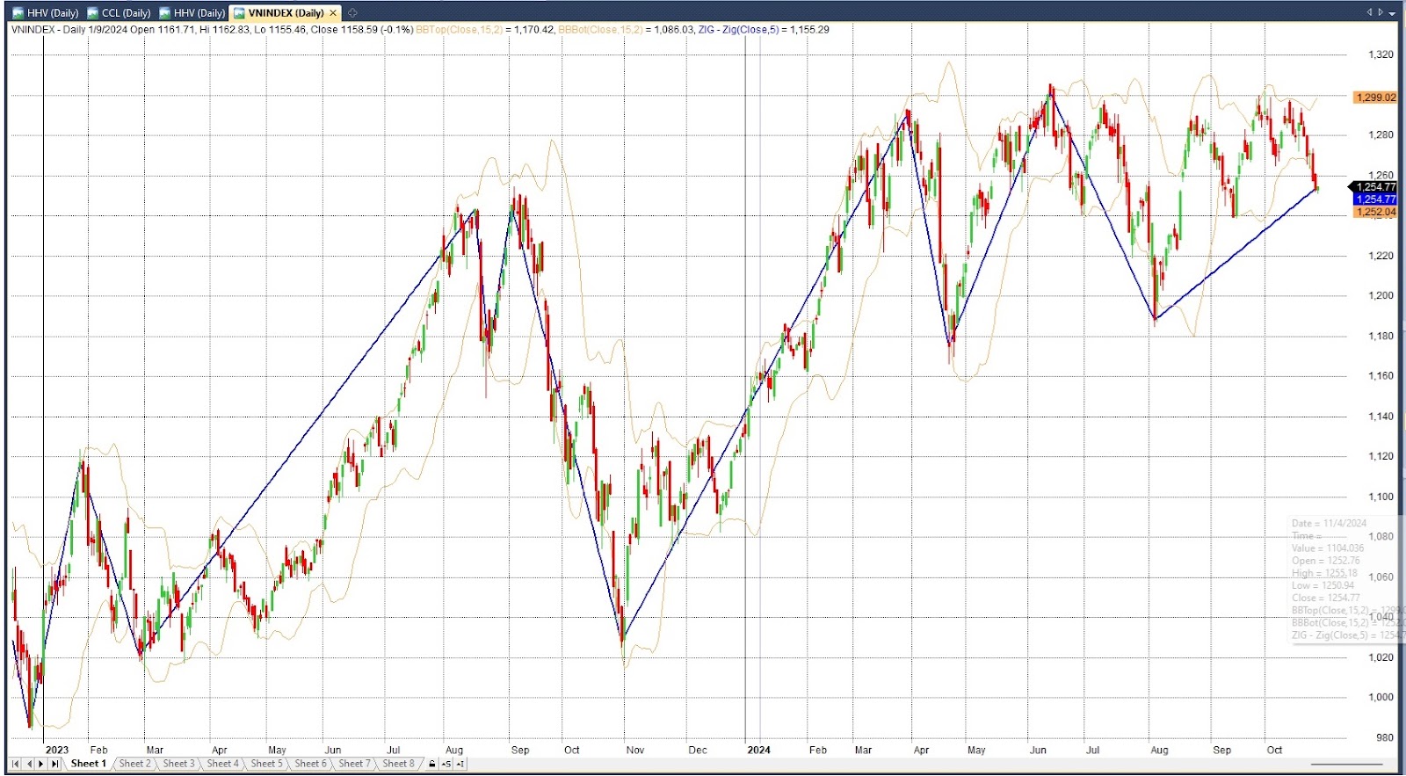Click the 1,320 price axis label
This screenshot has width=1406, height=776.
(1381, 54)
